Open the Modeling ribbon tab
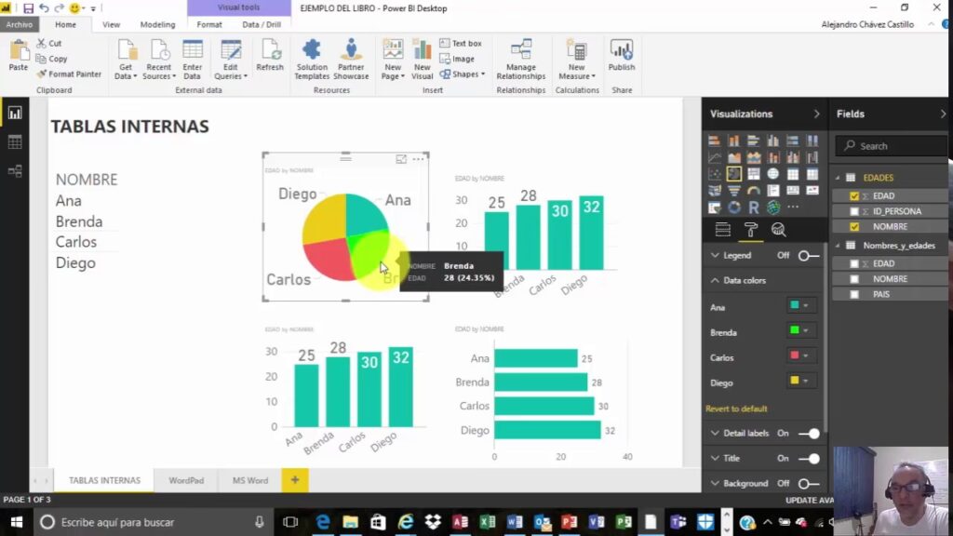This screenshot has height=536, width=953. click(x=157, y=25)
